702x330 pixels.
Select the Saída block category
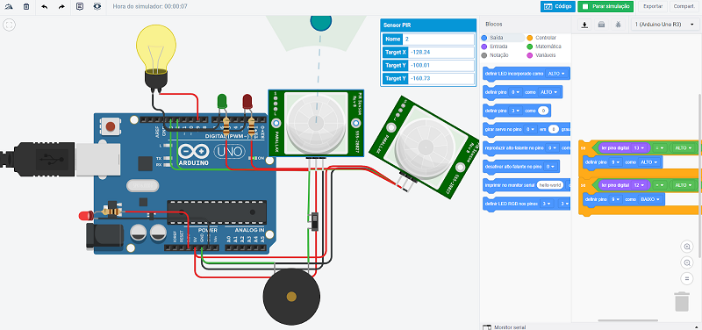(496, 38)
